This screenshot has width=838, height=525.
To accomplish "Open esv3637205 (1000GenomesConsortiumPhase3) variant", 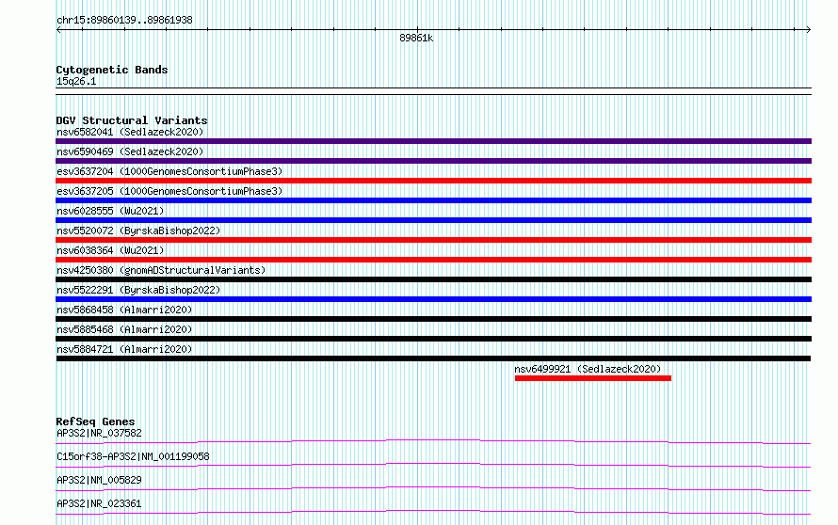I will (x=169, y=191).
